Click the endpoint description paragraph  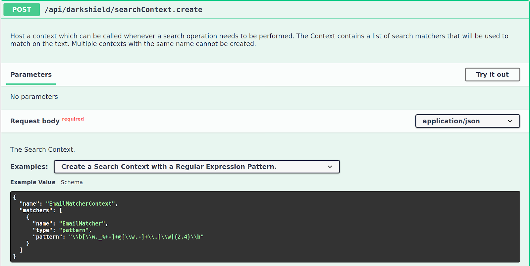tap(259, 40)
